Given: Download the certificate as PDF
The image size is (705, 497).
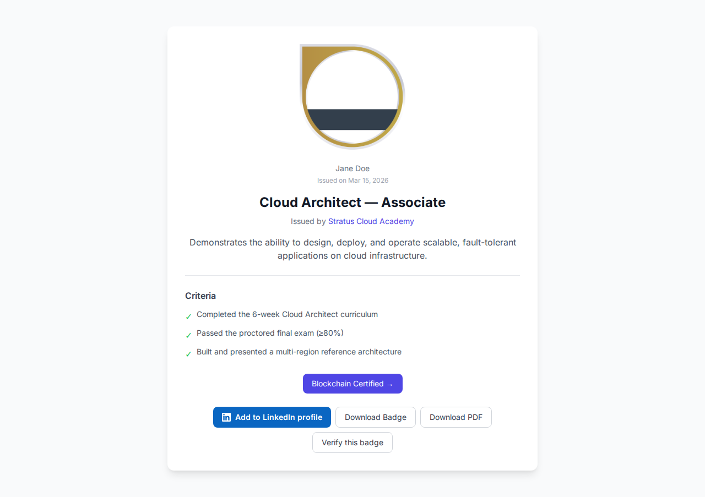Looking at the screenshot, I should tap(455, 417).
